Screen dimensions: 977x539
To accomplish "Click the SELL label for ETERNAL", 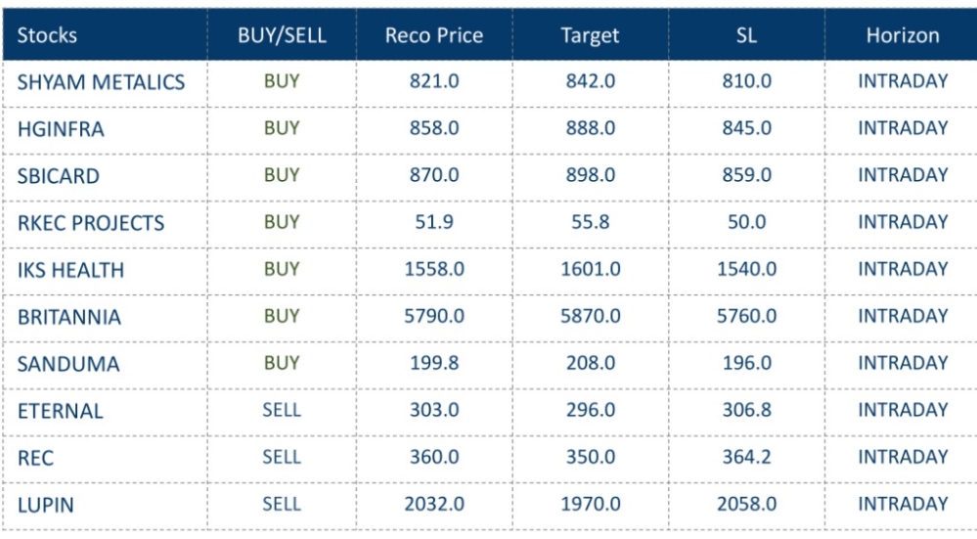I will pos(282,410).
